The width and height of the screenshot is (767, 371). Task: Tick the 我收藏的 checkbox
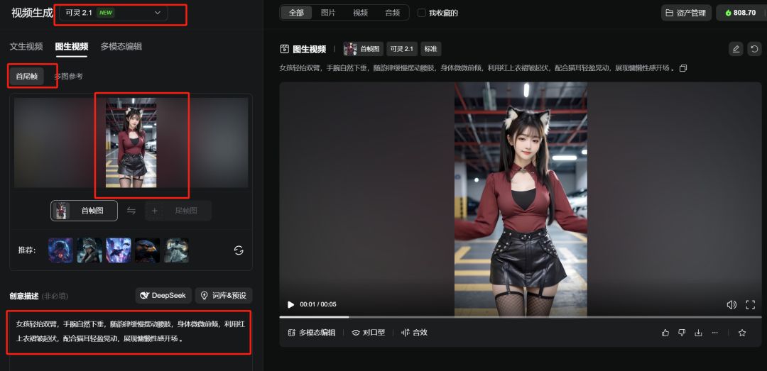[422, 13]
